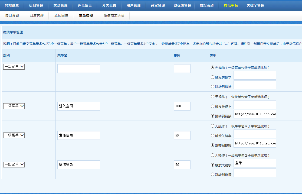Select 触发关键字 radio in the empty first row
The width and height of the screenshot is (302, 194).
click(x=212, y=77)
